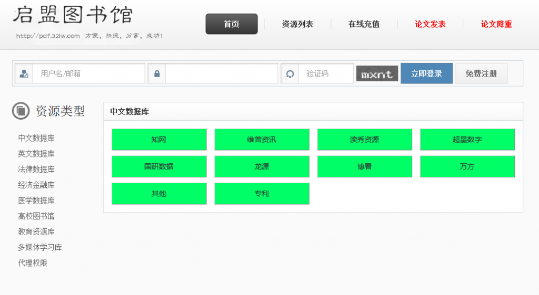Select 法律数据库 in the sidebar
The image size is (539, 295).
[x=36, y=169]
